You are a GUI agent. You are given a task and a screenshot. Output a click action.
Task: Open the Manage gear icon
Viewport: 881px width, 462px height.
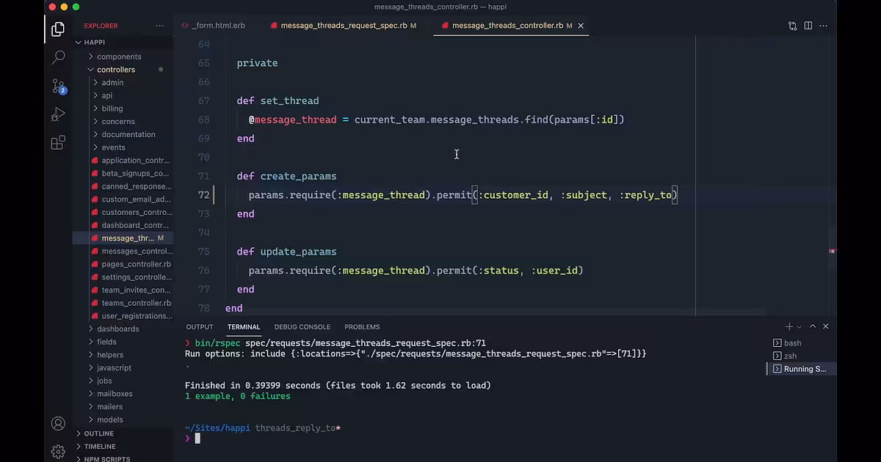[x=58, y=451]
